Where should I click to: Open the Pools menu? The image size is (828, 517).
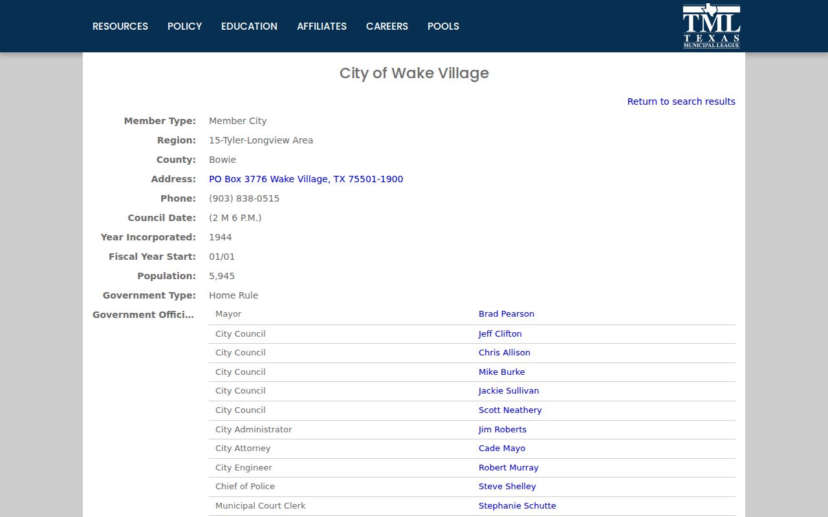[x=443, y=26]
